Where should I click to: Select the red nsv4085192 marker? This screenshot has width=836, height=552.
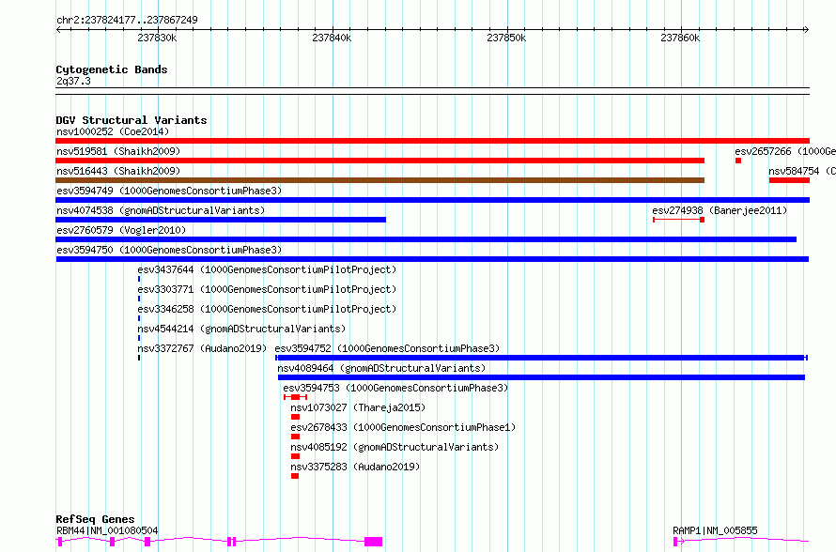click(295, 456)
